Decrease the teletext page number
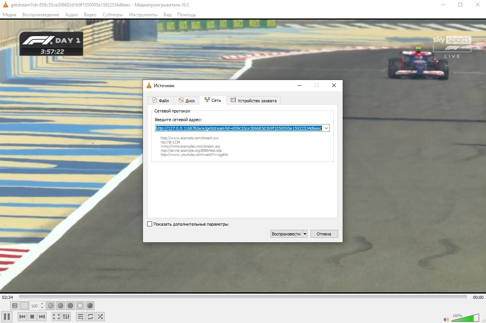This screenshot has width=486, height=323. pyautogui.click(x=42, y=308)
